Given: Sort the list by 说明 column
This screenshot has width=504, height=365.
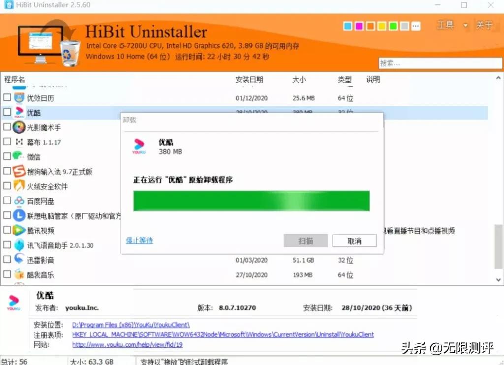Looking at the screenshot, I should tap(373, 79).
